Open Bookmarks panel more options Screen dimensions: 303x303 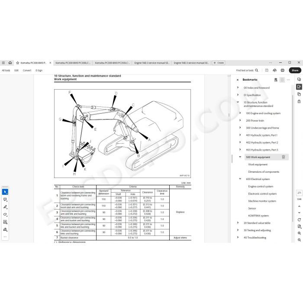click(x=288, y=80)
